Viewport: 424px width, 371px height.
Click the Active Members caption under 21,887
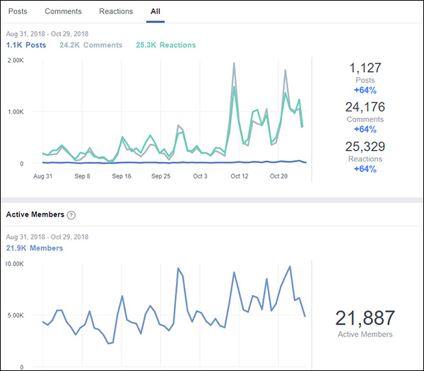pos(365,334)
